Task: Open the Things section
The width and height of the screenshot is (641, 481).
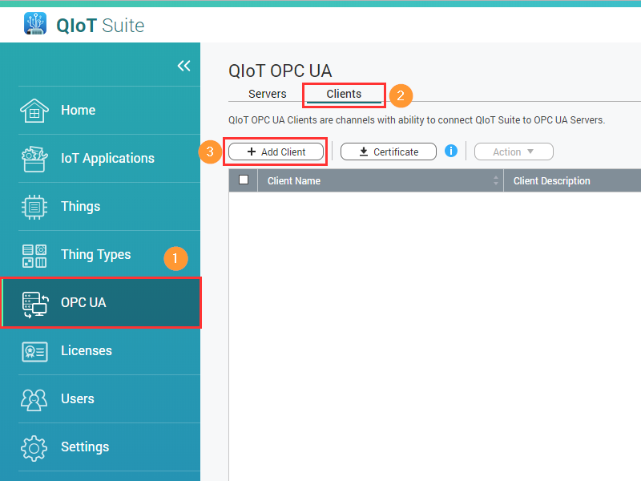Action: (100, 207)
